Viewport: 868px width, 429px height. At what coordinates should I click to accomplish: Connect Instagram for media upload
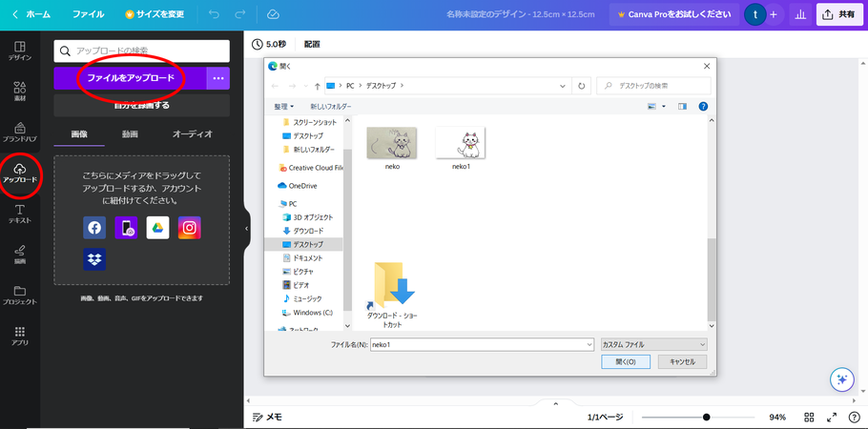click(189, 228)
